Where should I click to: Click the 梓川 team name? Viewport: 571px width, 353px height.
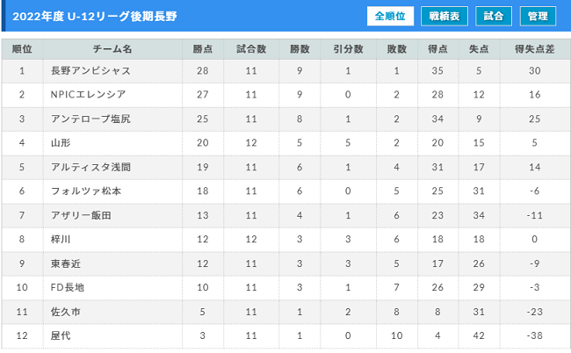tap(61, 239)
